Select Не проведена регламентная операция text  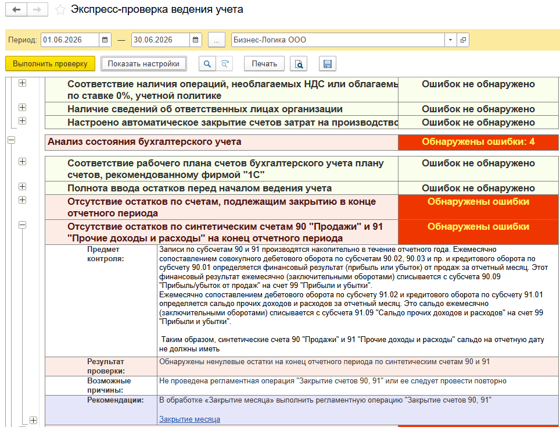tap(333, 381)
